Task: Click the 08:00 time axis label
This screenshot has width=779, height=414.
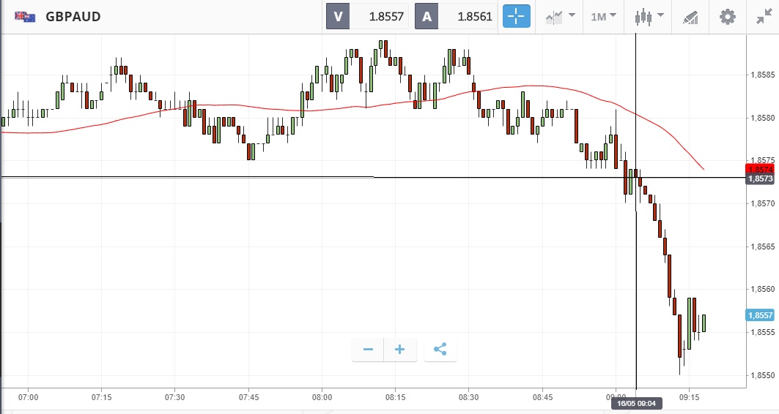Action: coord(322,397)
